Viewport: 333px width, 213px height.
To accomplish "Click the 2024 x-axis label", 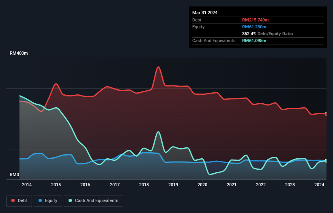I will (x=319, y=185).
